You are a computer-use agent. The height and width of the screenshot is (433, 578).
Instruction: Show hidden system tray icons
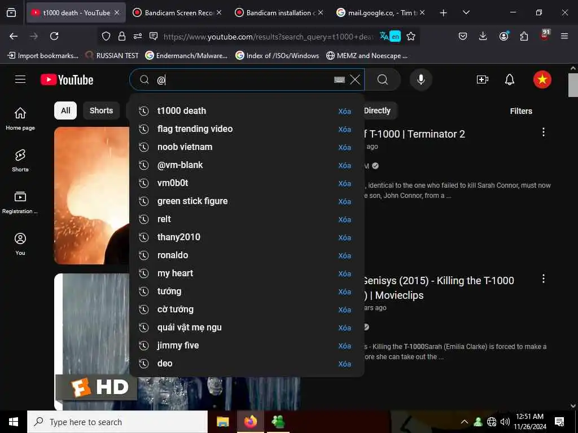click(x=465, y=422)
